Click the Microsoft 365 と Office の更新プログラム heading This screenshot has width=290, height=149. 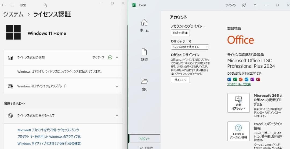tap(268, 100)
